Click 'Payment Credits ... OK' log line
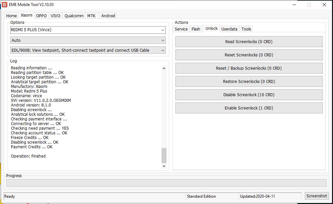Image resolution: width=333 pixels, height=204 pixels. point(32,147)
